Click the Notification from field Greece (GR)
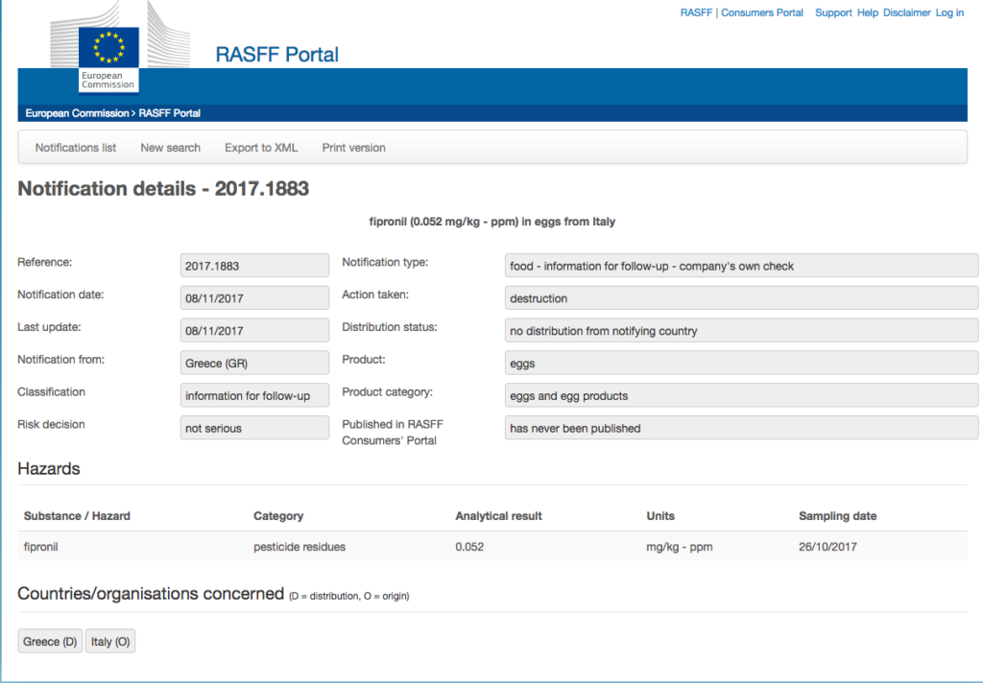Image resolution: width=983 pixels, height=683 pixels. point(254,364)
